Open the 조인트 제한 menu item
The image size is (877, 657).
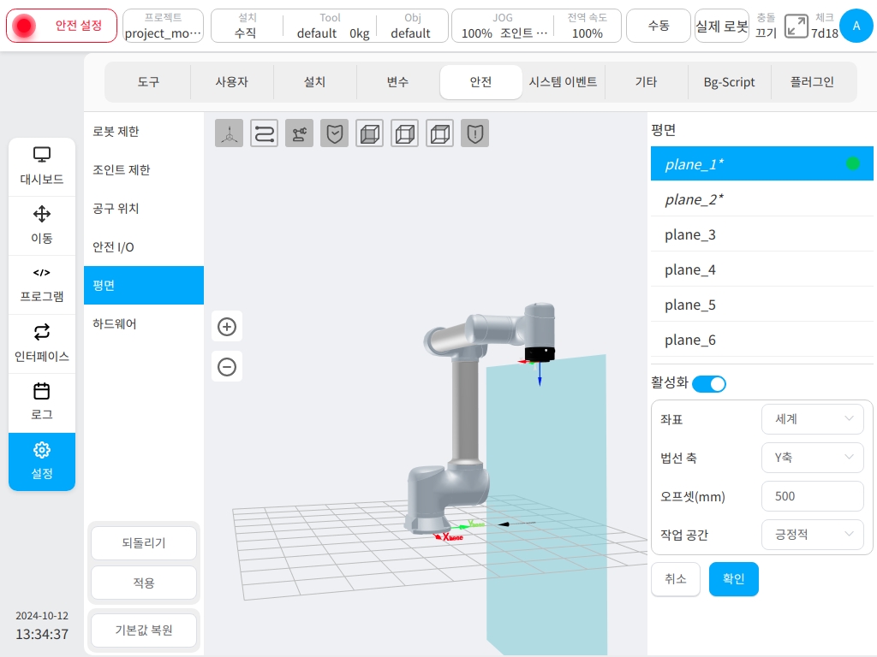pos(144,170)
